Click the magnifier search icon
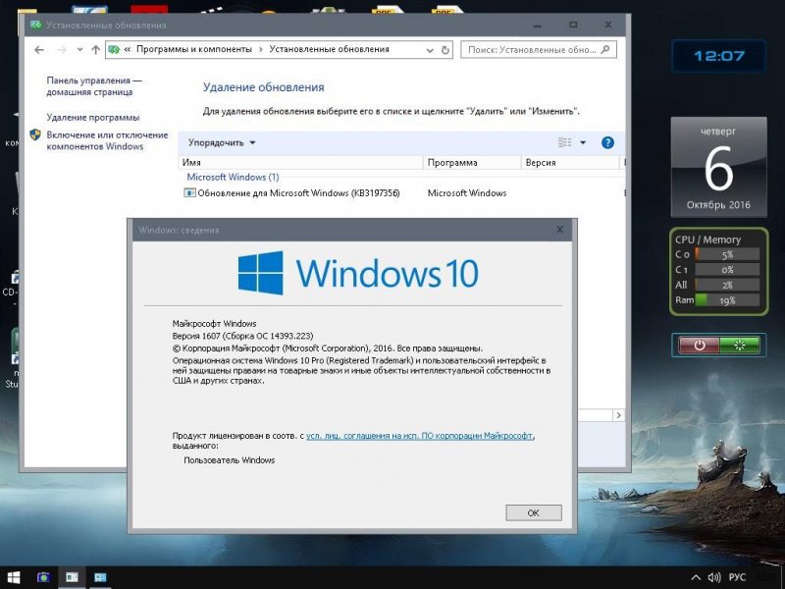Viewport: 785px width, 589px height. pos(605,50)
